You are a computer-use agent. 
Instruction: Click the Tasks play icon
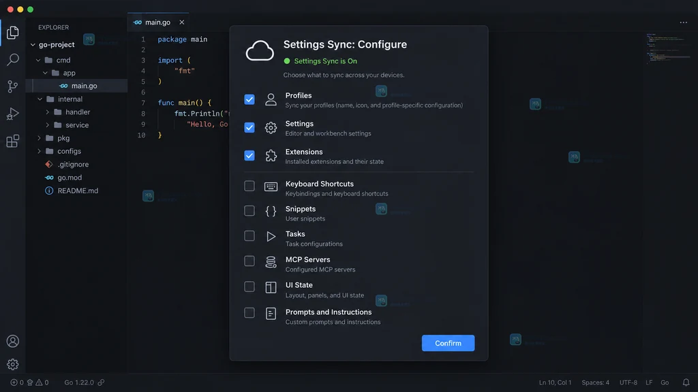[271, 236]
